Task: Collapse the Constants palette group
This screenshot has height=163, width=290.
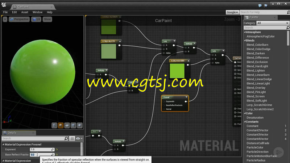Action: pyautogui.click(x=245, y=122)
